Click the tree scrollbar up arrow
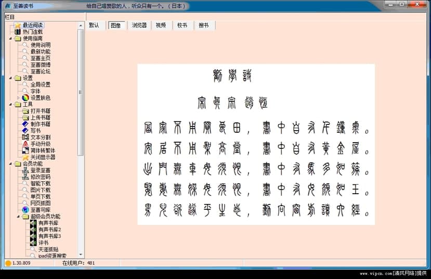The image size is (431, 279). click(x=81, y=26)
